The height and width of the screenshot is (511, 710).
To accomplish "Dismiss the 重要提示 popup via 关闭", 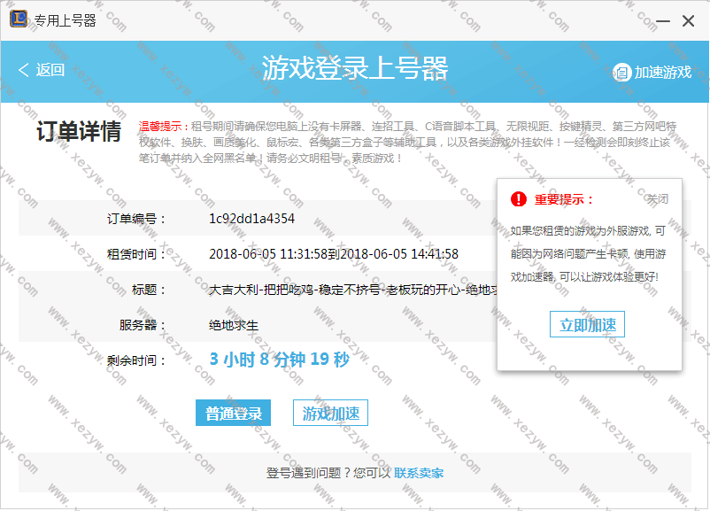I will (657, 199).
